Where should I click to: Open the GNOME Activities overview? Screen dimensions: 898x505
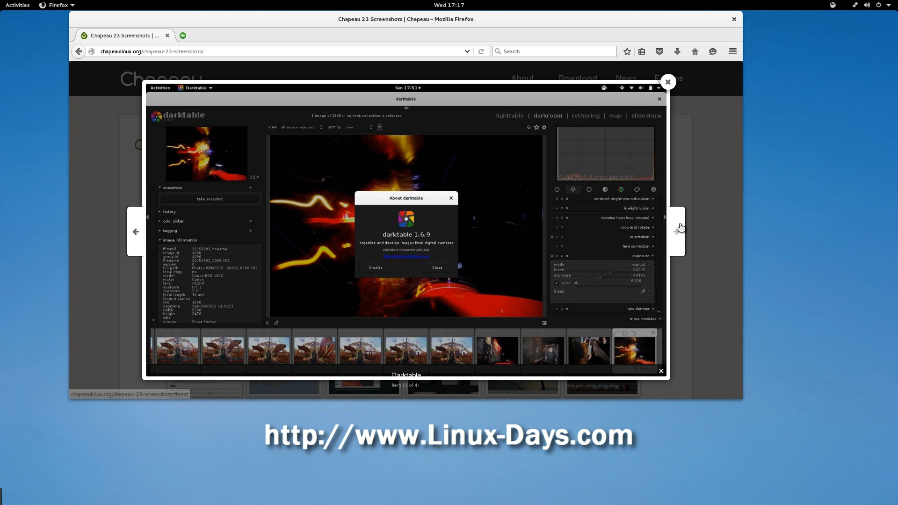pos(18,5)
